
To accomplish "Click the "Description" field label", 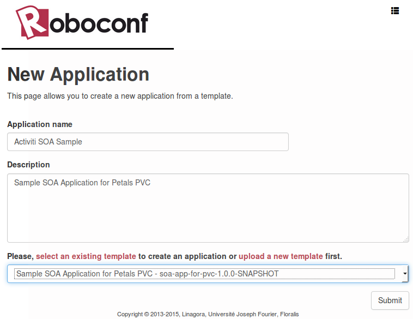I will pyautogui.click(x=28, y=165).
